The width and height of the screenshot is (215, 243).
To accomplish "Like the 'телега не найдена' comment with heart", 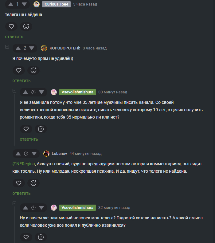I will pos(11,26).
